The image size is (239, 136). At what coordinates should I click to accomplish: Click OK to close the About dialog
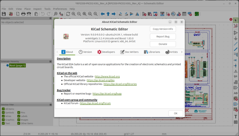[x=175, y=113]
